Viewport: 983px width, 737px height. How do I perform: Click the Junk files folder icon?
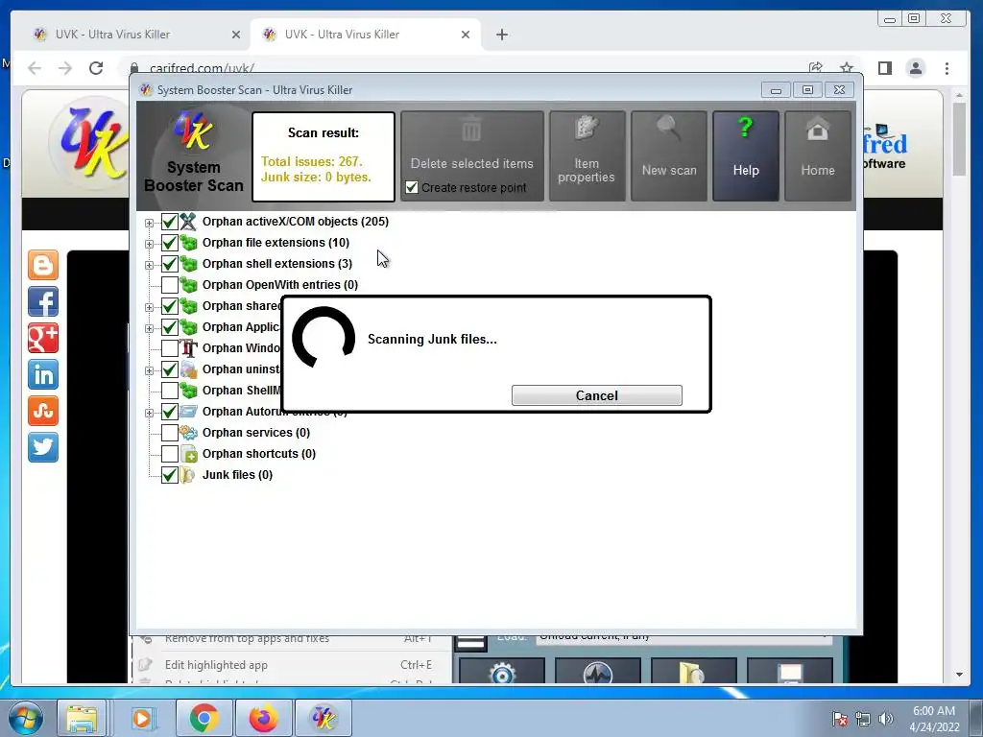tap(188, 475)
